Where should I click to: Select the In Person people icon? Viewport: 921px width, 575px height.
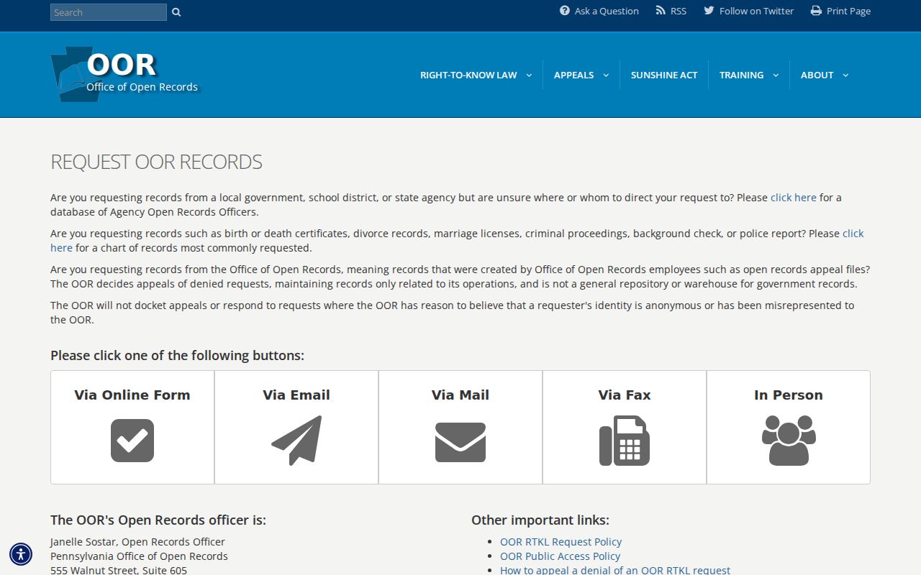789,441
